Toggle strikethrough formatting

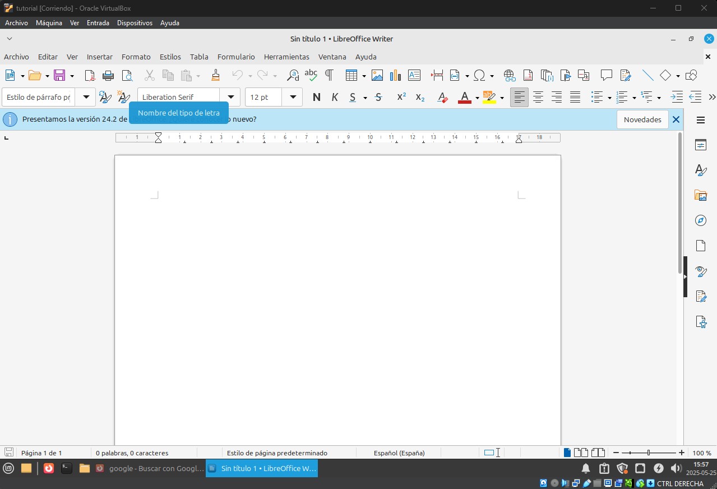tap(378, 97)
